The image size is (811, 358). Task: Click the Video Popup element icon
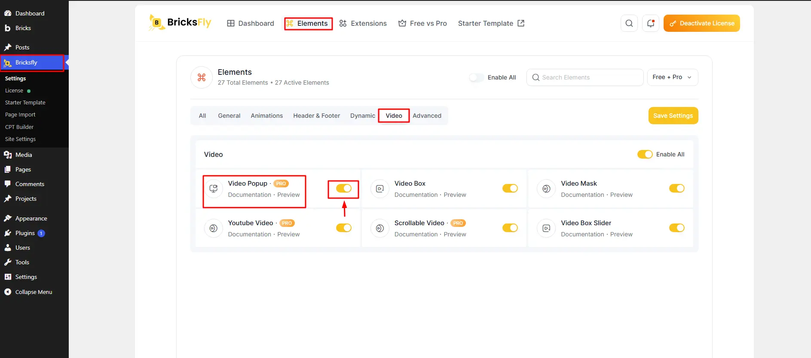point(214,188)
